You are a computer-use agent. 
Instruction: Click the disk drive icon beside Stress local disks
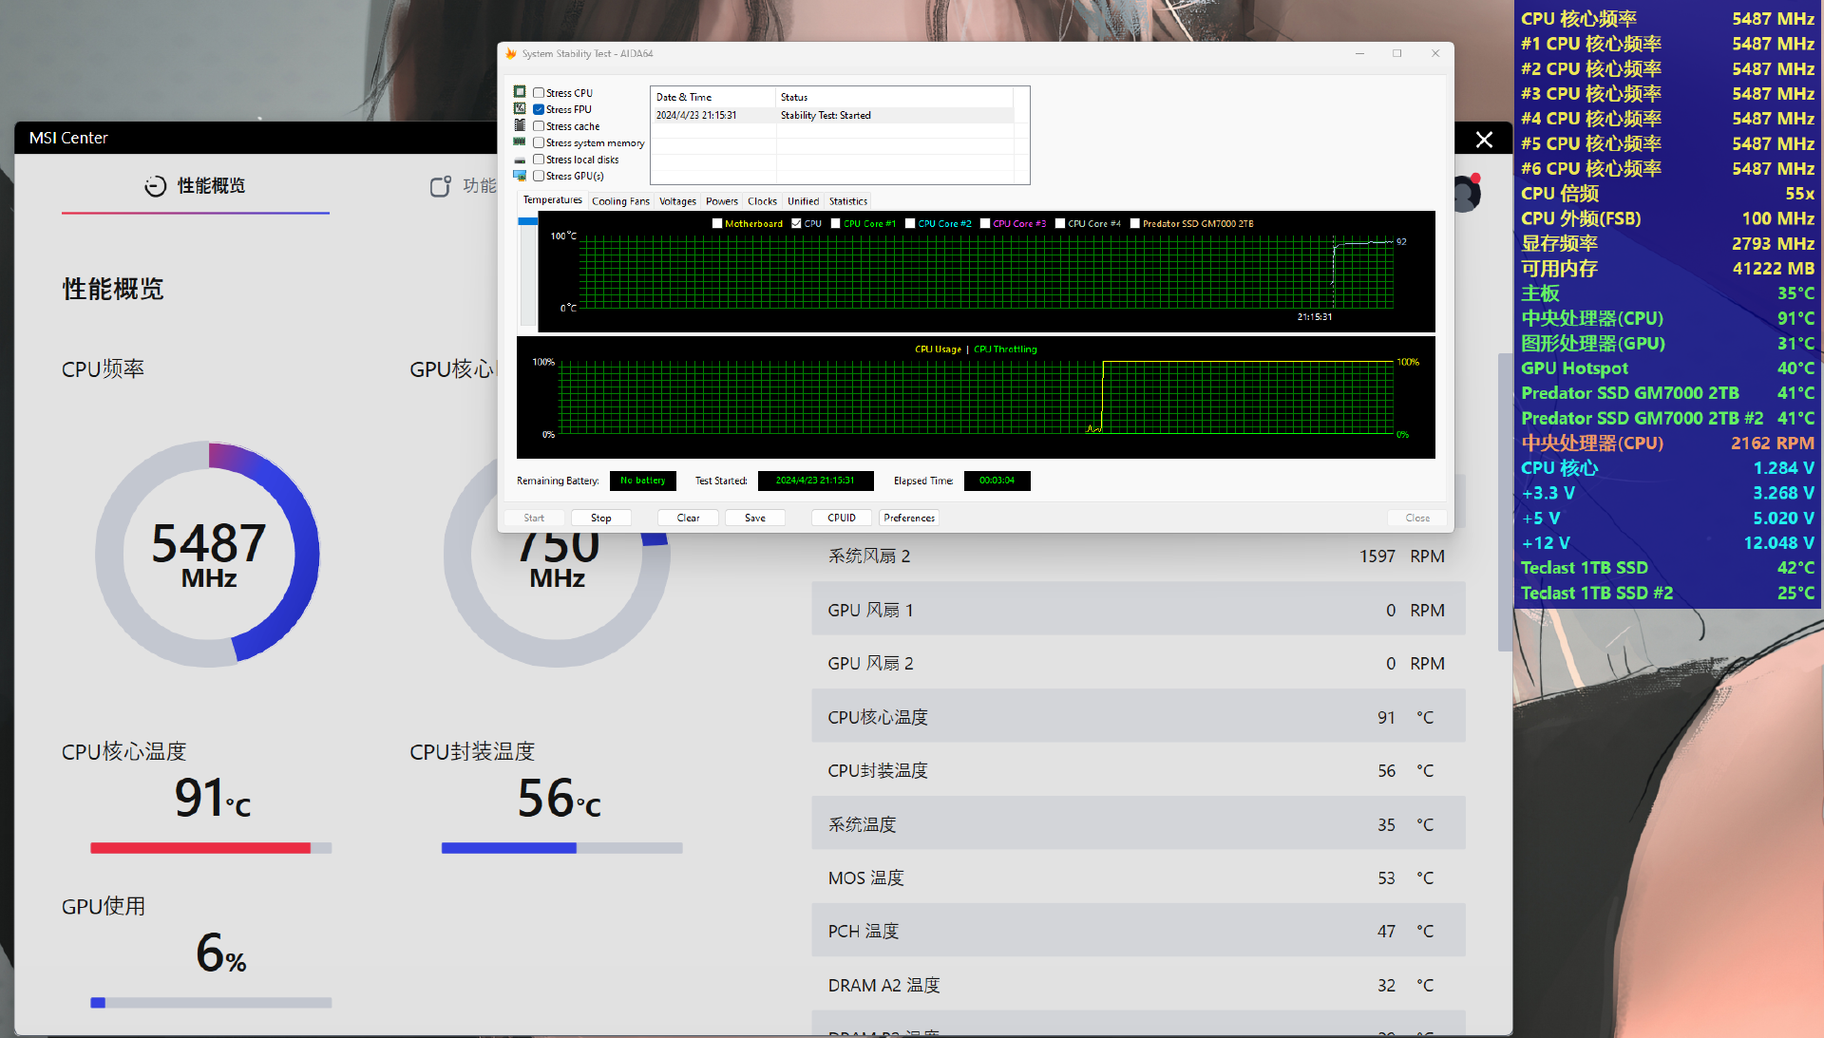click(x=520, y=160)
